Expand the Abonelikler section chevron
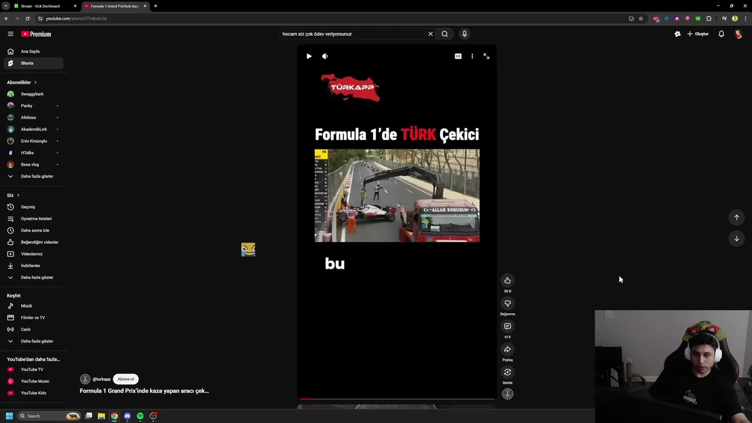This screenshot has height=423, width=752. click(x=35, y=82)
